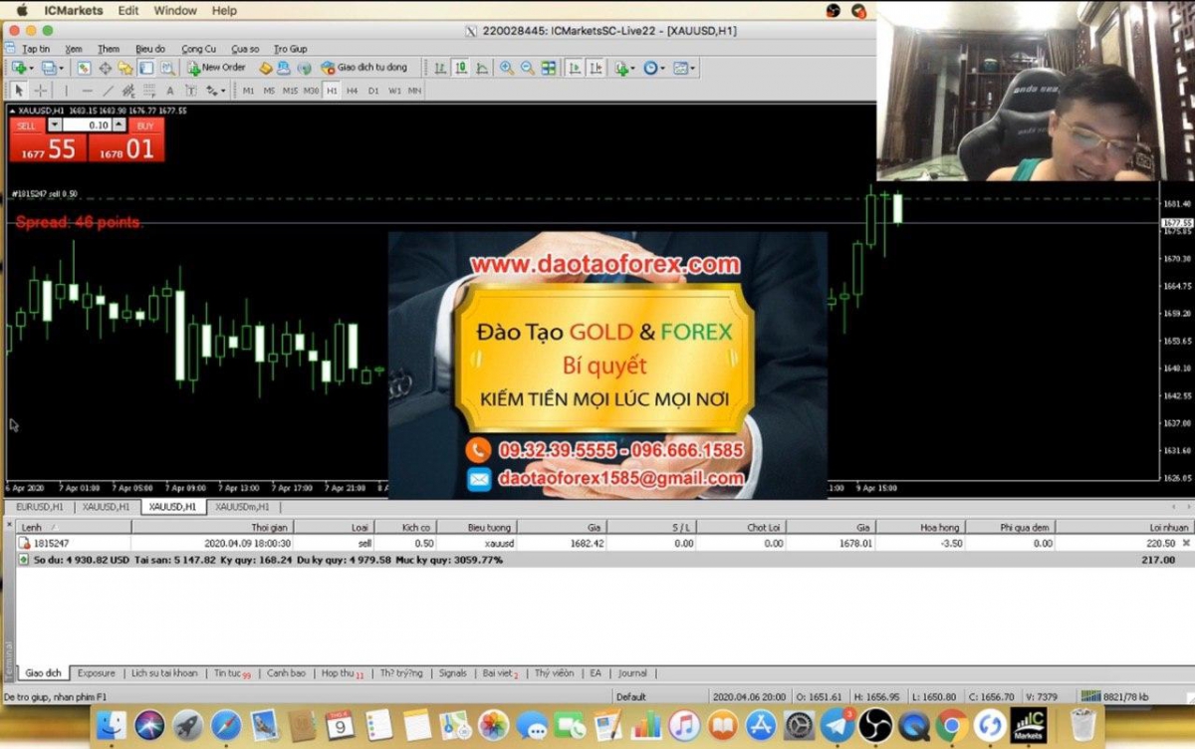Open the templates dropdown
Image resolution: width=1195 pixels, height=749 pixels.
[685, 68]
